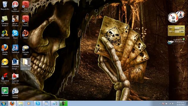This screenshot has width=188, height=106.
Task: Click the CPU meter gadget dial
Action: 173,18
